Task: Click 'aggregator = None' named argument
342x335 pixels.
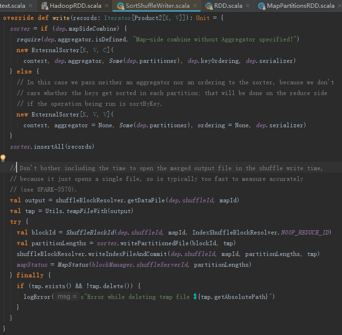Action: click(83, 125)
